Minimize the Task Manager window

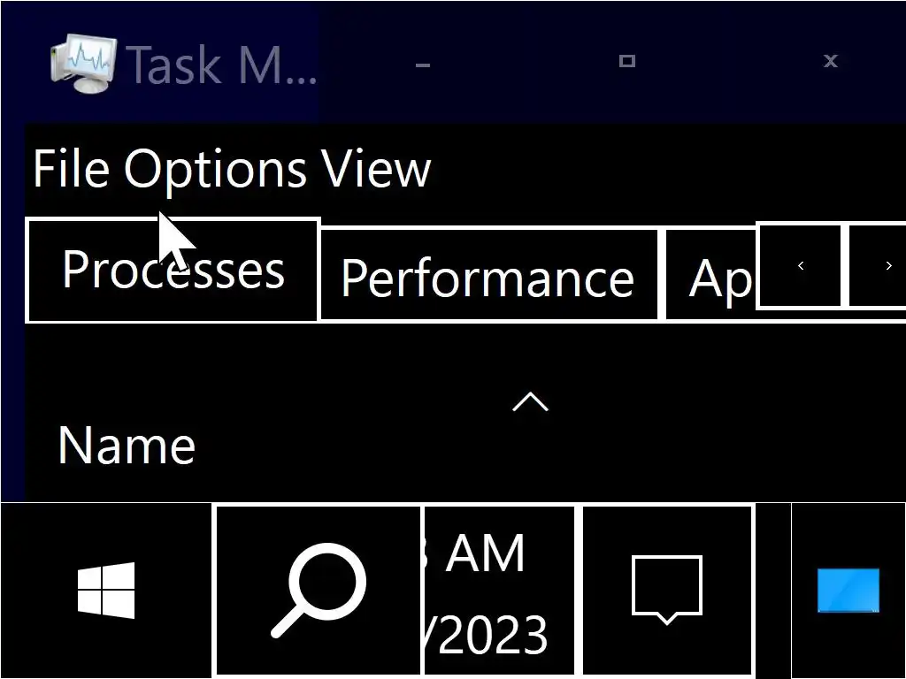[x=423, y=63]
